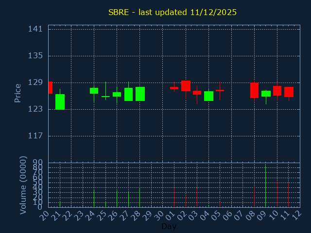Image resolution: width=311 pixels, height=233 pixels.
Task: Click the chart title SBRE last updated
Action: pos(173,12)
